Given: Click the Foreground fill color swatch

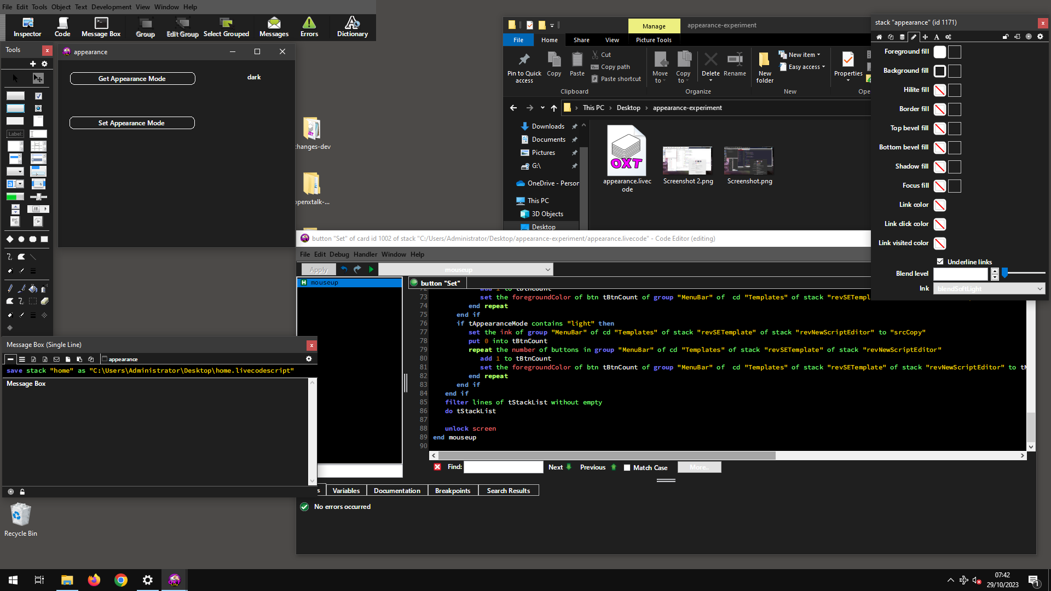Looking at the screenshot, I should [940, 52].
